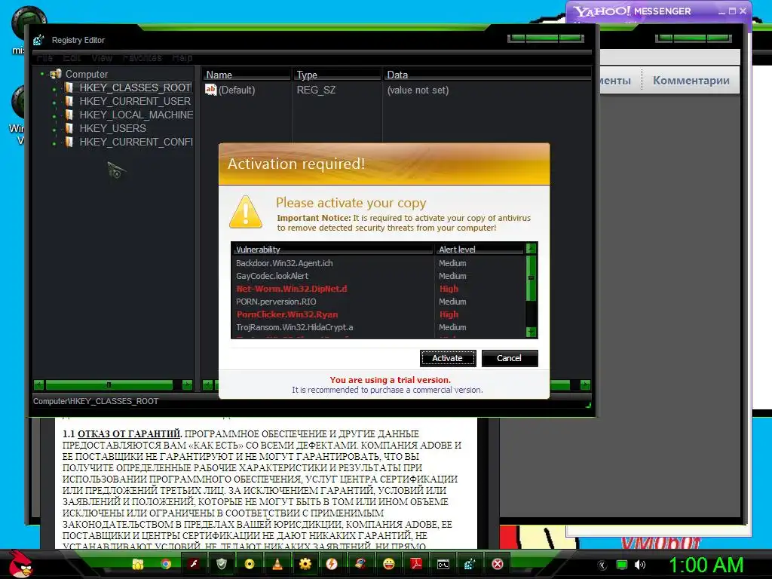Viewport: 772px width, 579px height.
Task: Open the Angry Birds start button
Action: (x=20, y=564)
